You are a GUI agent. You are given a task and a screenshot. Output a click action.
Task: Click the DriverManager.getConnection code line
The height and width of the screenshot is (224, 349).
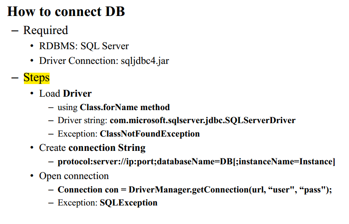tap(195, 190)
